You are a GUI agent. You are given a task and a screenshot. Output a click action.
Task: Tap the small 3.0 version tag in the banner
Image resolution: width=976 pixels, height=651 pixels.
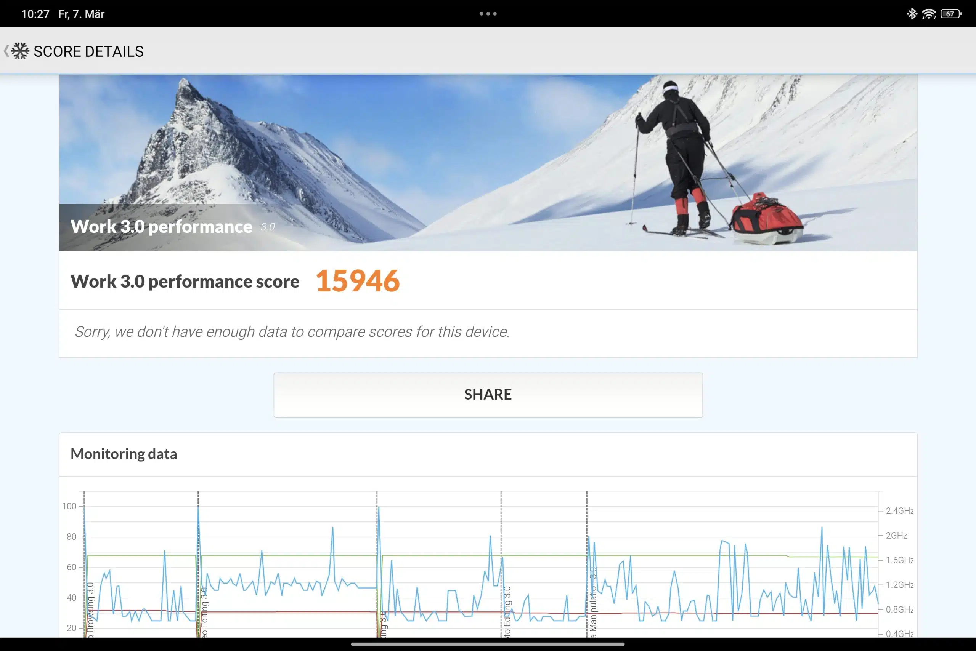point(268,227)
